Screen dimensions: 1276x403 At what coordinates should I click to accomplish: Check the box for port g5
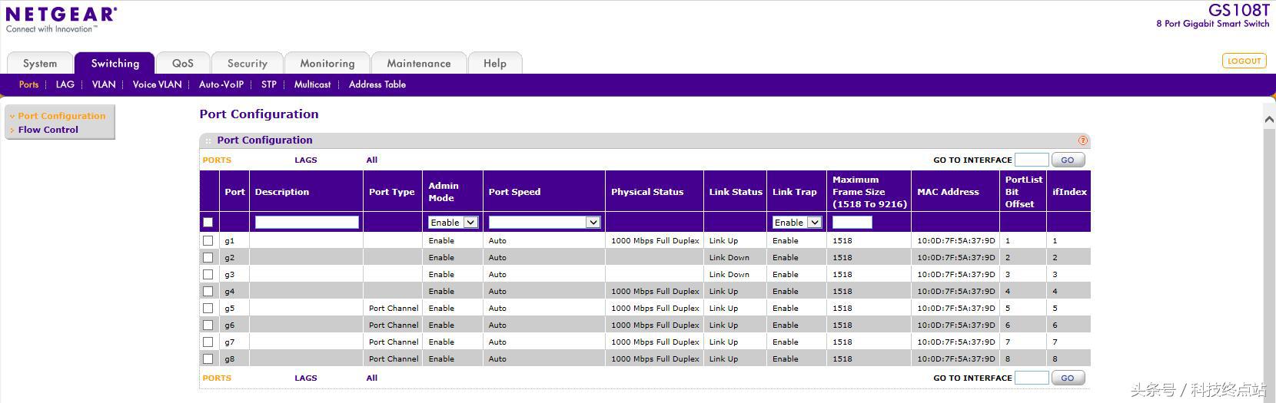(x=208, y=309)
